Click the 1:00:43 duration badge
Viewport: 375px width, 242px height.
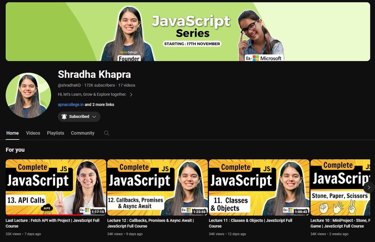[301, 211]
